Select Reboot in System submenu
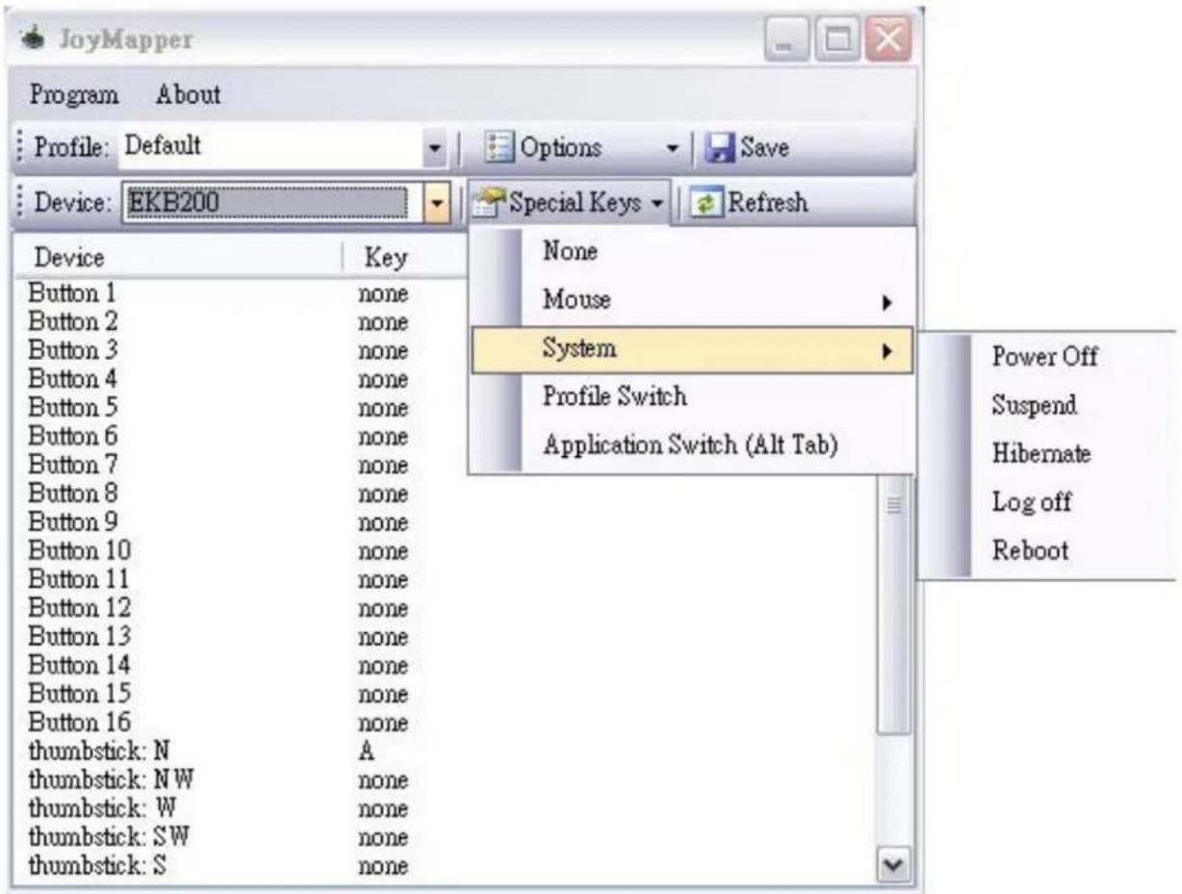The width and height of the screenshot is (1182, 894). [1030, 550]
